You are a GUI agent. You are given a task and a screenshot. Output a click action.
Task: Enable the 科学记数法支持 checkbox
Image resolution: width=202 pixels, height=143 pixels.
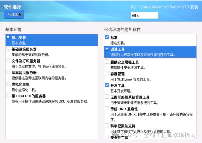107,125
